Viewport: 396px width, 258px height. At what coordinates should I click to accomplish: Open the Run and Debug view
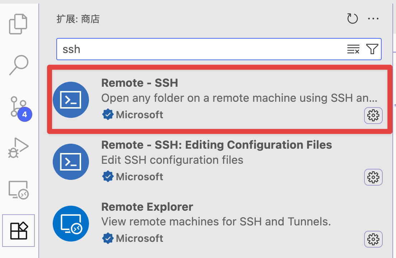point(18,147)
